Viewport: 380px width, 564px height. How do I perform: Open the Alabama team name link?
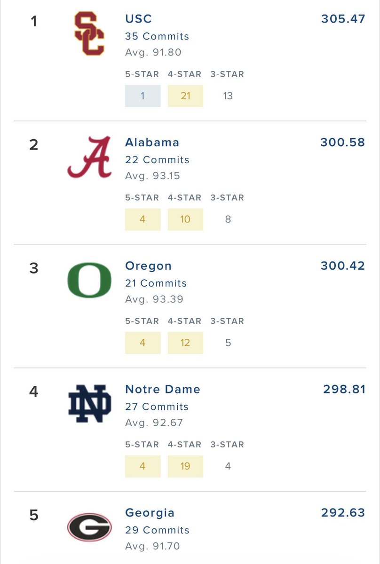[x=152, y=142]
